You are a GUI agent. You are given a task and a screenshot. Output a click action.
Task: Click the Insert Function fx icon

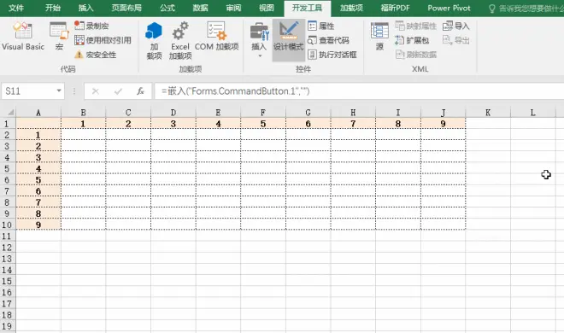(x=140, y=91)
